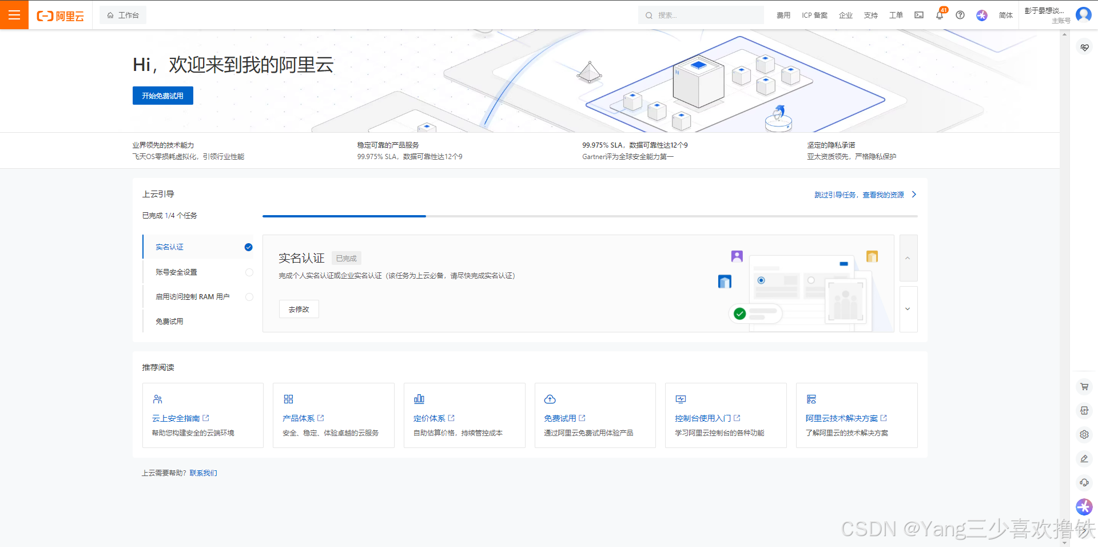Open 云上安全指南 link
The height and width of the screenshot is (547, 1098).
click(176, 418)
